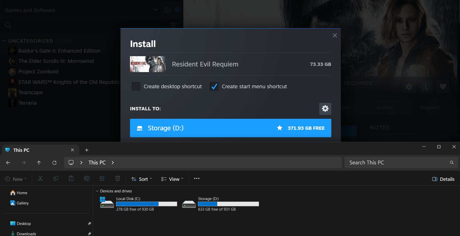Close the Install dialog with X

coord(335,35)
